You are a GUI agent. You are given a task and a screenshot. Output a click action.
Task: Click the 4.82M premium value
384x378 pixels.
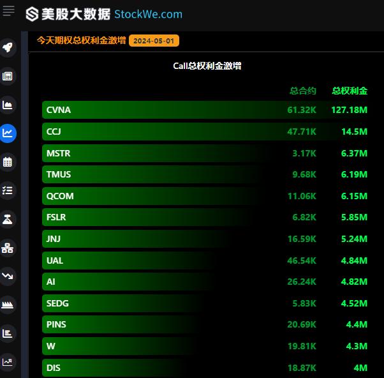click(355, 282)
